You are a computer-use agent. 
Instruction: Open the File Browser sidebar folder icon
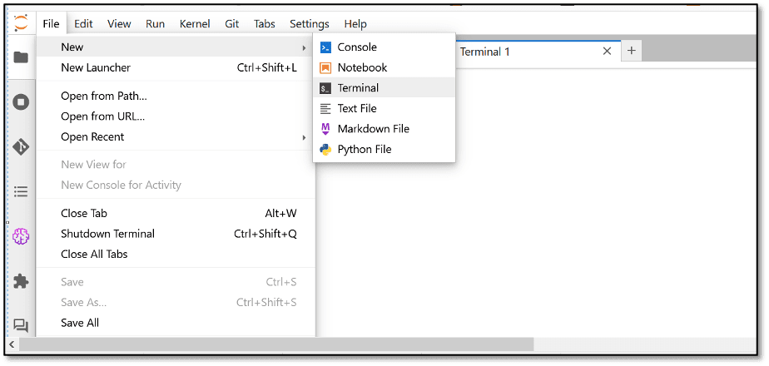coord(21,57)
